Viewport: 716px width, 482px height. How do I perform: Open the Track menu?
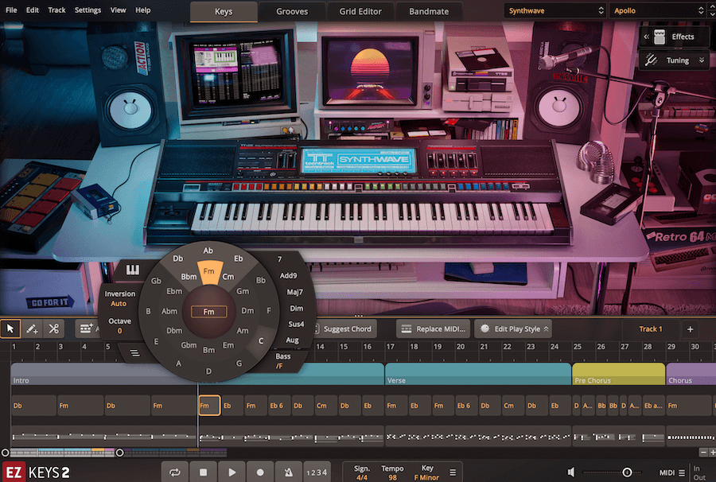click(56, 10)
